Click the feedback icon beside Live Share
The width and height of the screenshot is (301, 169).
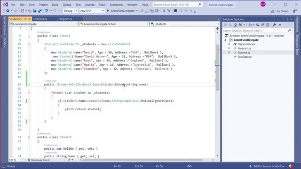[x=295, y=11]
